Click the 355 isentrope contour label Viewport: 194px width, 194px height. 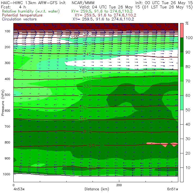[x=74, y=37]
